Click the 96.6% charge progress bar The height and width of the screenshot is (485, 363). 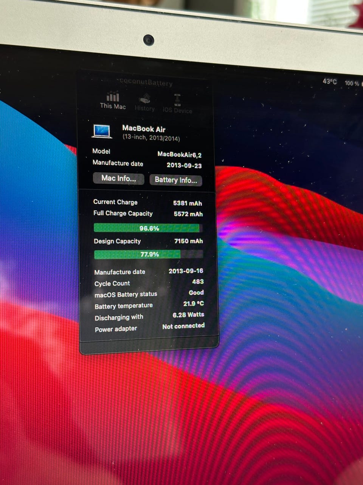pos(148,228)
